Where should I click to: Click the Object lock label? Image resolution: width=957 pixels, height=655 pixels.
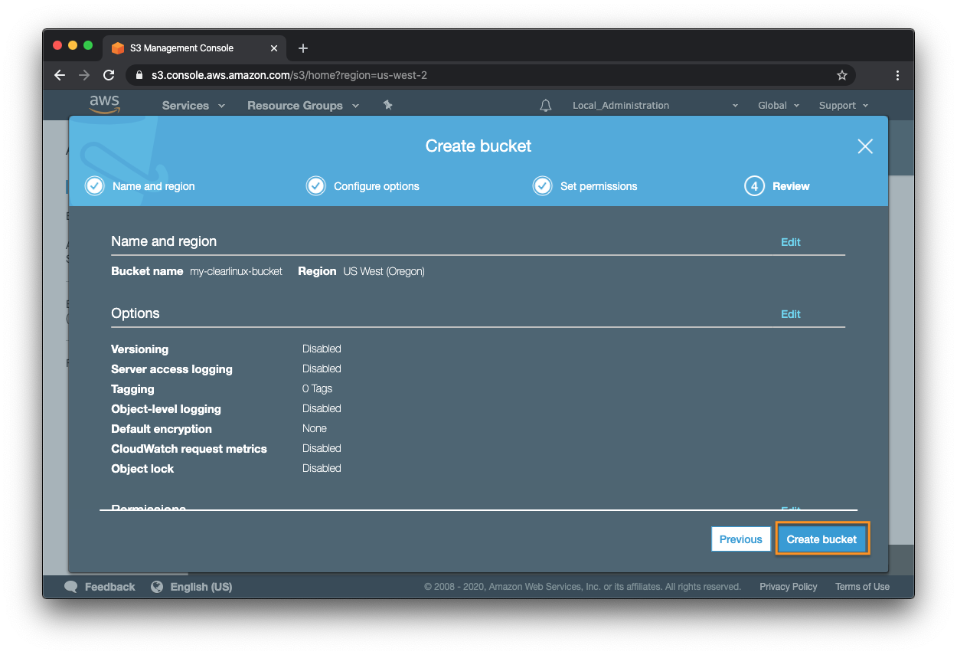[142, 469]
